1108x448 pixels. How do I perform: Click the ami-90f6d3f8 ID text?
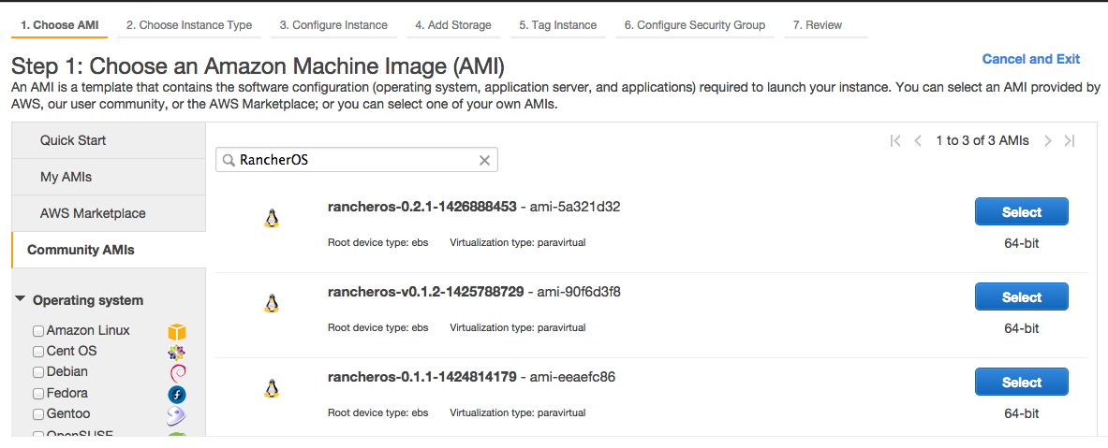click(580, 292)
